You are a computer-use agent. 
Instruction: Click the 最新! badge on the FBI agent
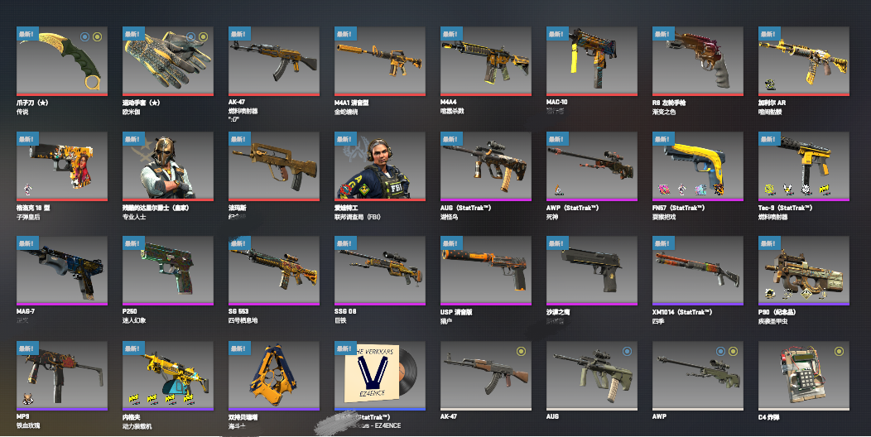click(x=345, y=139)
